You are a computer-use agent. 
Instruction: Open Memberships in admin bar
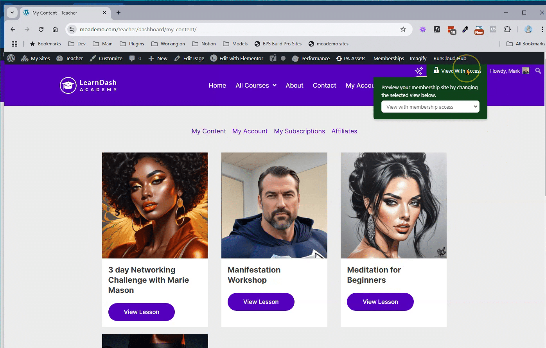pos(388,58)
